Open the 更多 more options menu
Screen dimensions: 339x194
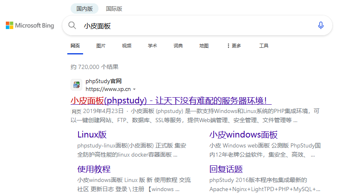click(234, 46)
